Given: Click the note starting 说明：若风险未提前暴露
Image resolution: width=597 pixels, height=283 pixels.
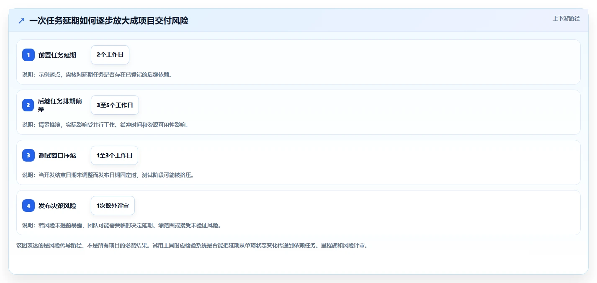Looking at the screenshot, I should click(121, 225).
